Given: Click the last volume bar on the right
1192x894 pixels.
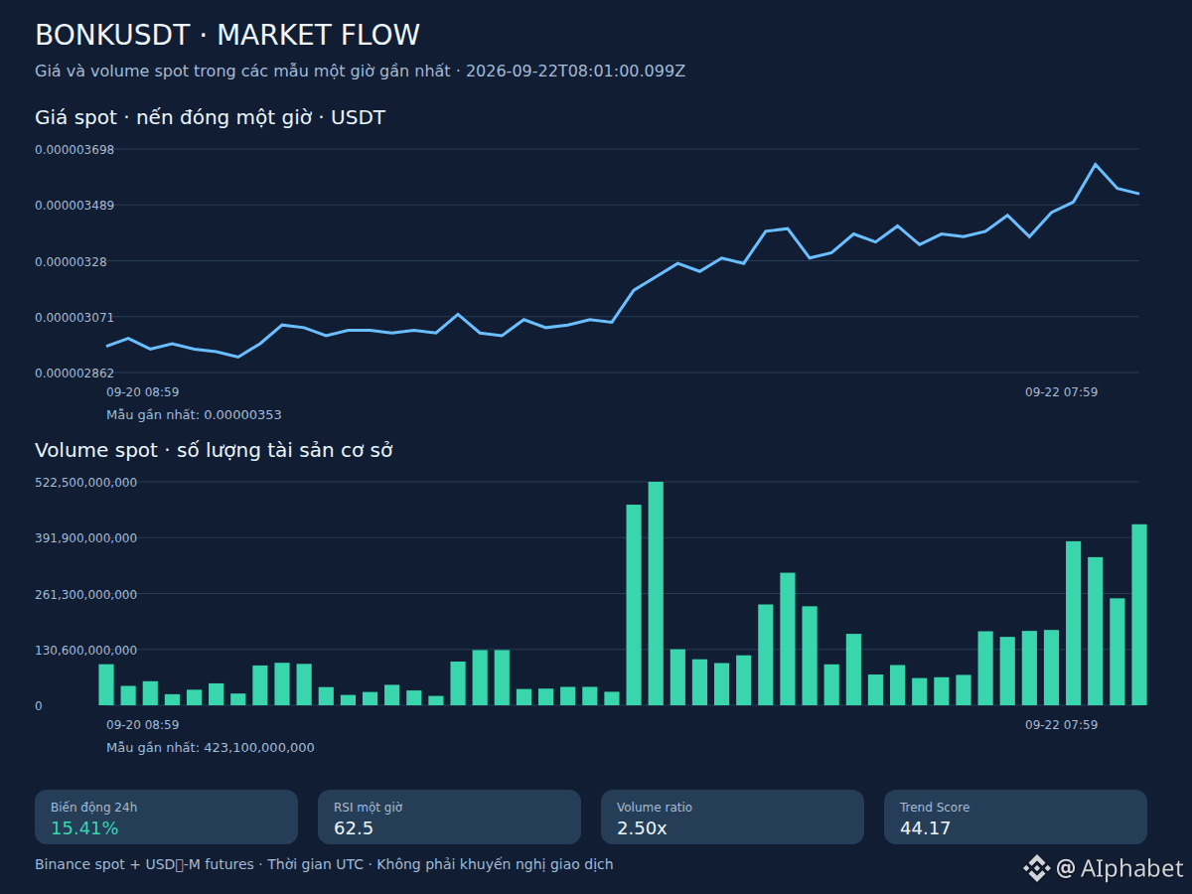Looking at the screenshot, I should point(1139,615).
